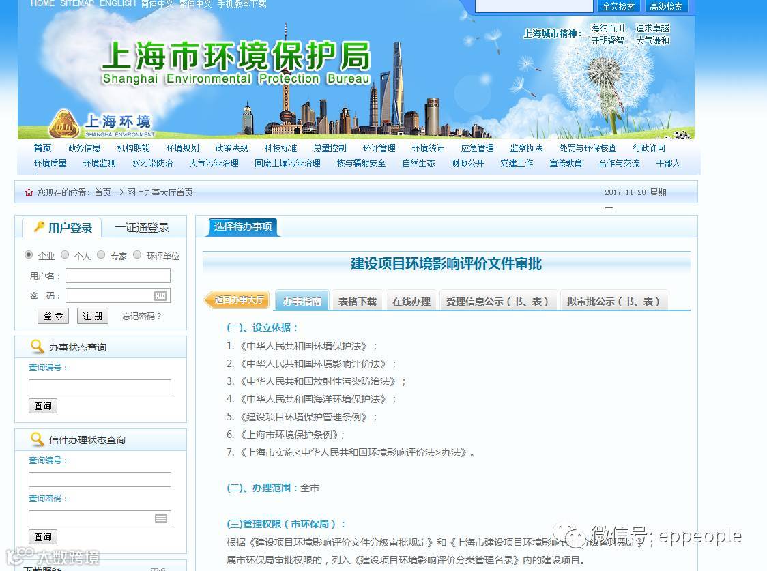Open the virtual keyboard icon in 密码 field
Screen dimensions: 767x571
pos(160,296)
